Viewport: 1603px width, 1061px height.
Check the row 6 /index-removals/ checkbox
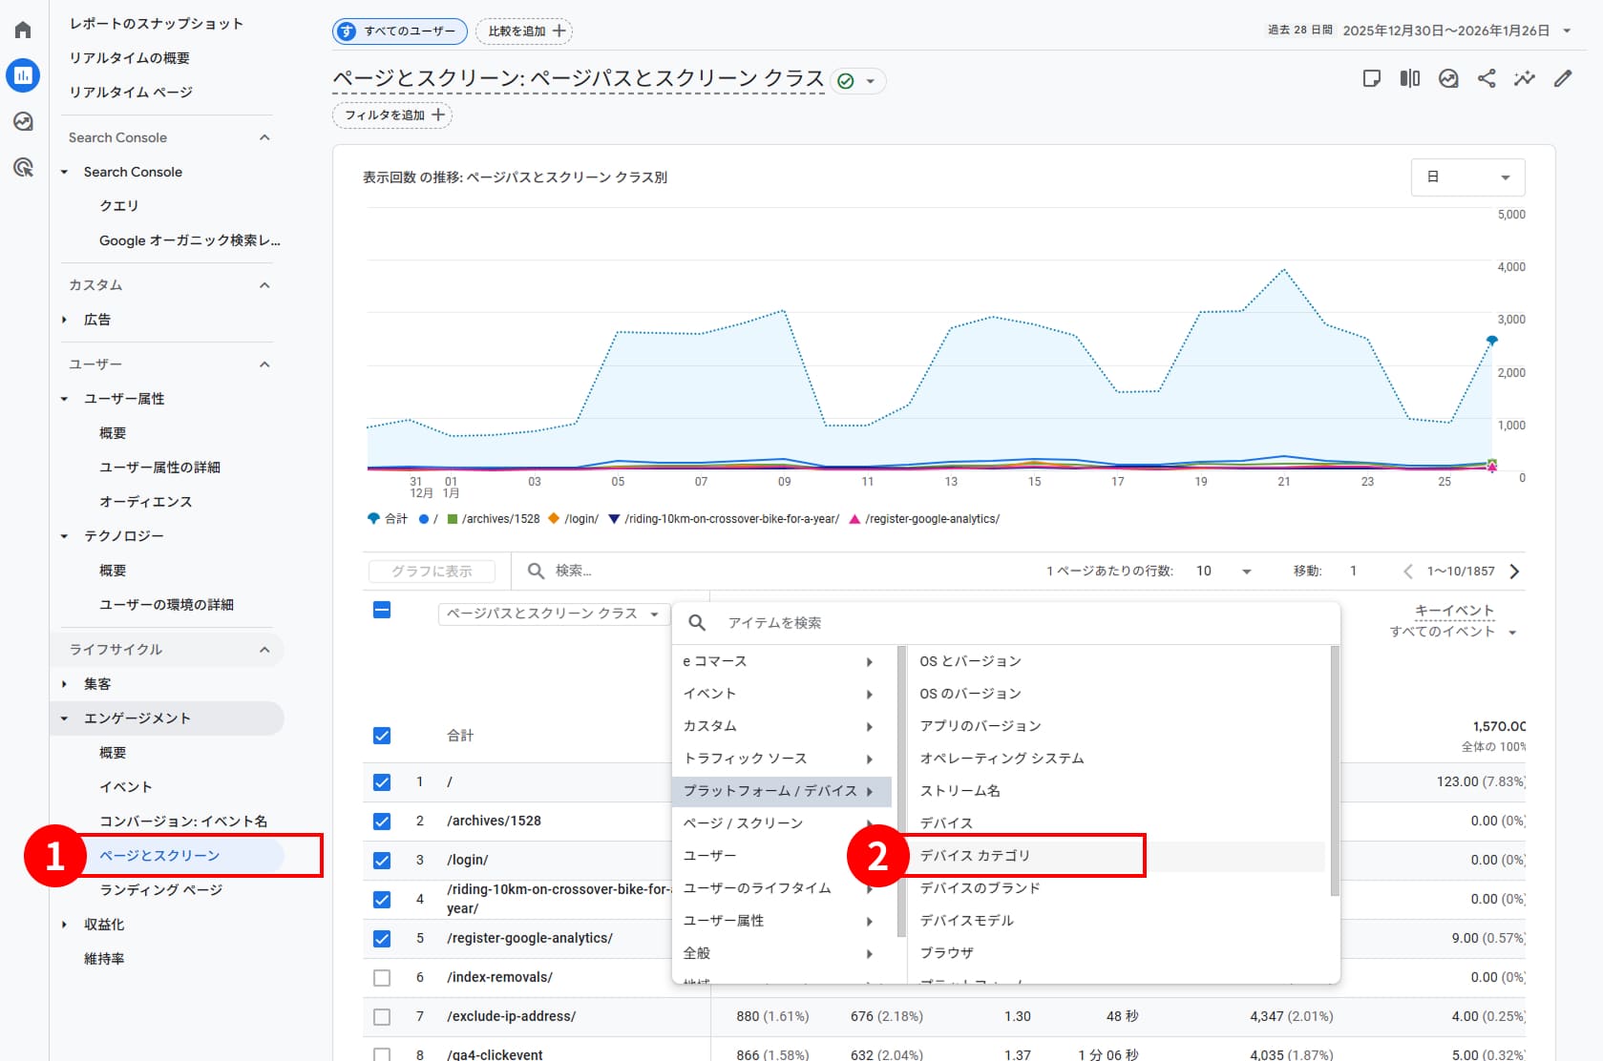(382, 977)
